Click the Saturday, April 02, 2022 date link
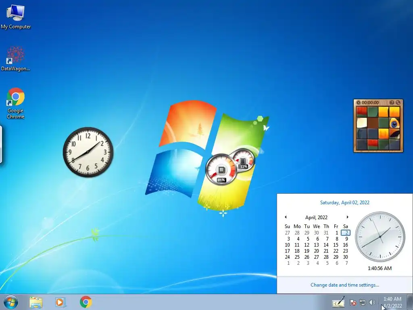This screenshot has width=413, height=310. point(344,203)
